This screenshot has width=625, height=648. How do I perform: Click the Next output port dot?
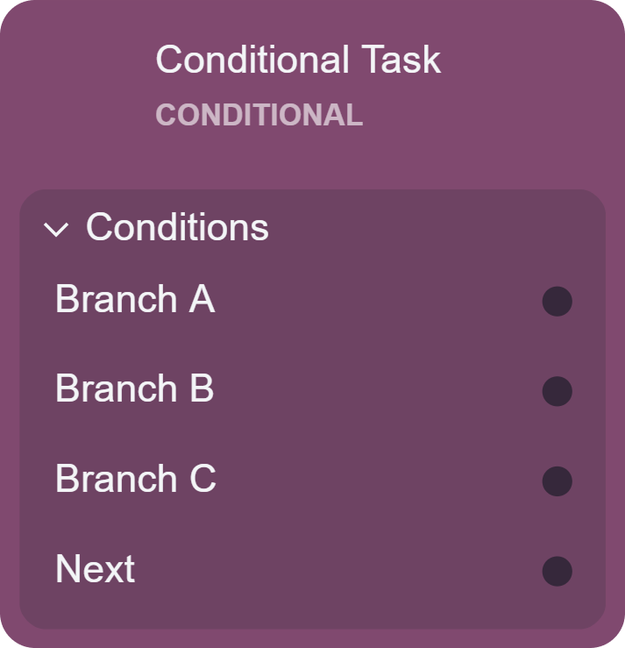point(558,571)
